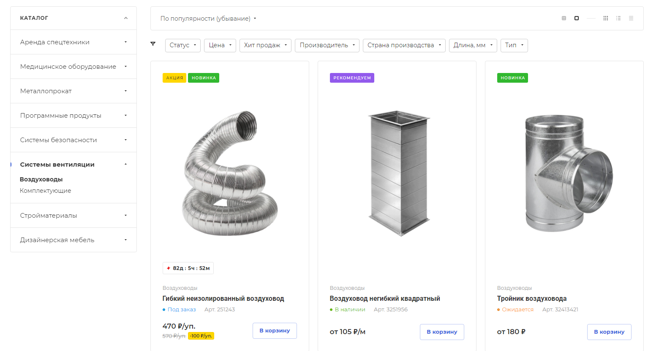Click the funnel filter icon

click(153, 44)
